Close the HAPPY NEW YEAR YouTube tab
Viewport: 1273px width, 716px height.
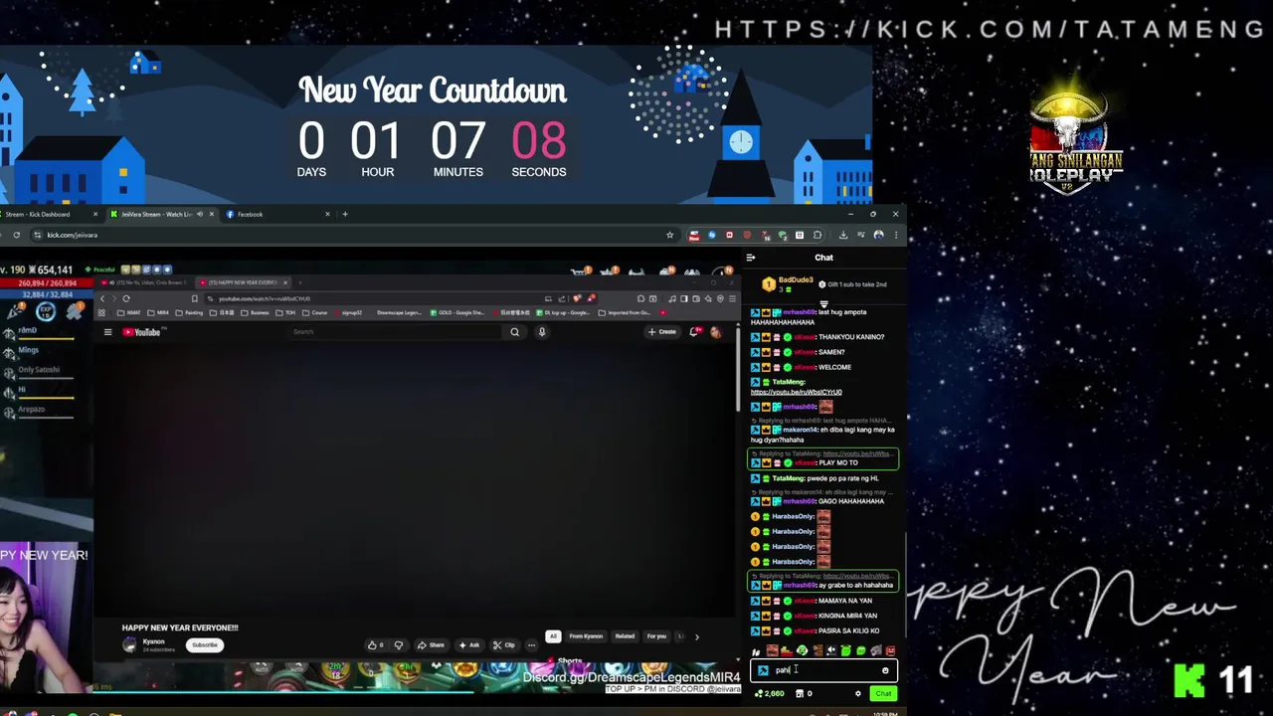(x=285, y=282)
